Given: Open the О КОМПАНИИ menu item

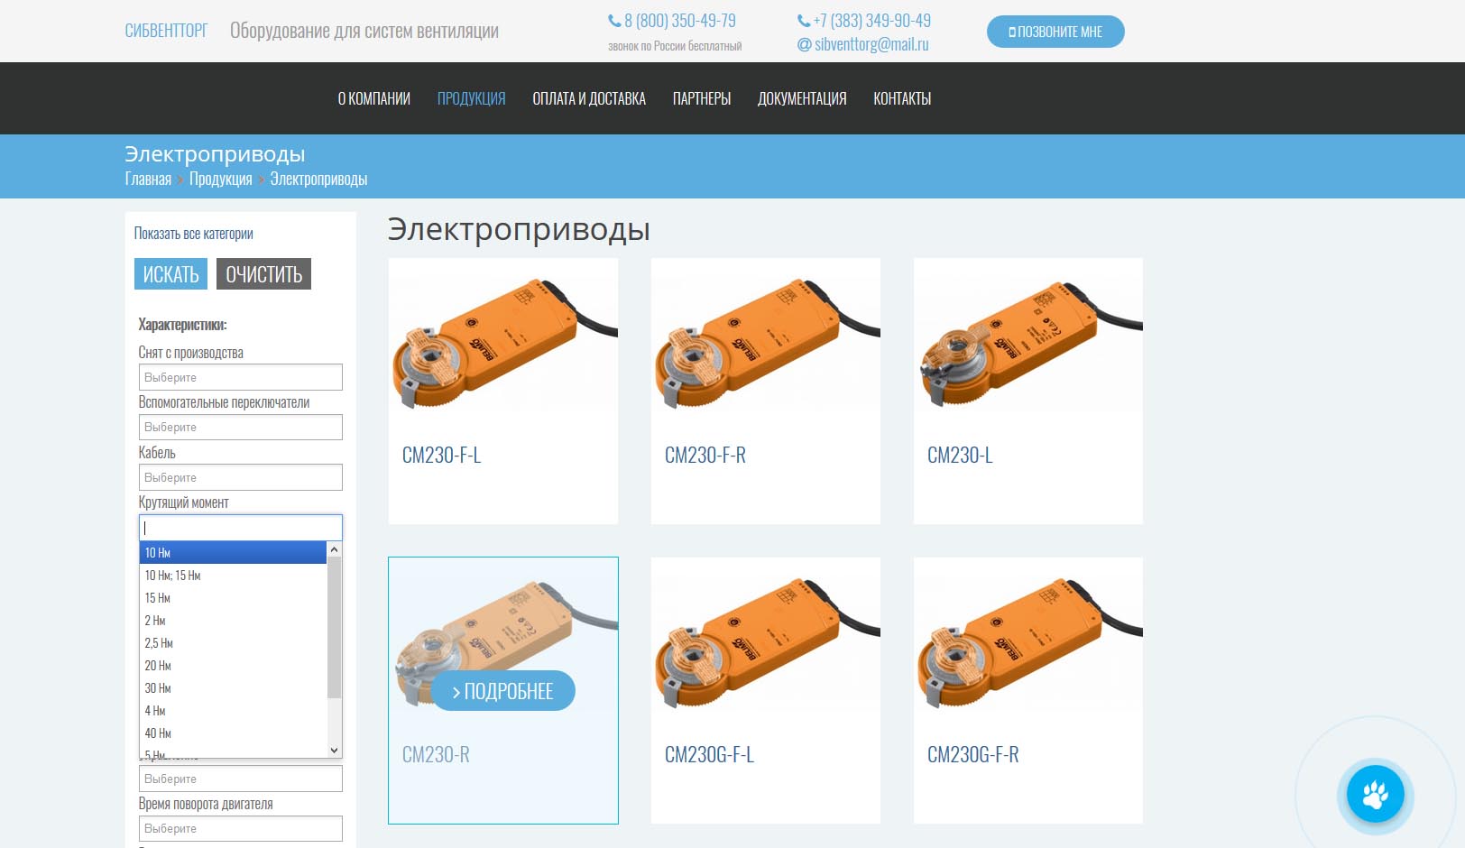Looking at the screenshot, I should coord(373,98).
